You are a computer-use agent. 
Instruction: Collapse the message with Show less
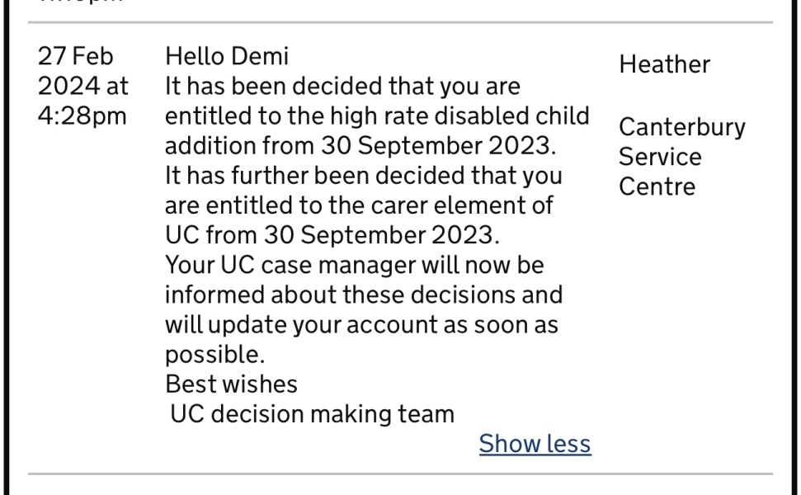coord(535,444)
